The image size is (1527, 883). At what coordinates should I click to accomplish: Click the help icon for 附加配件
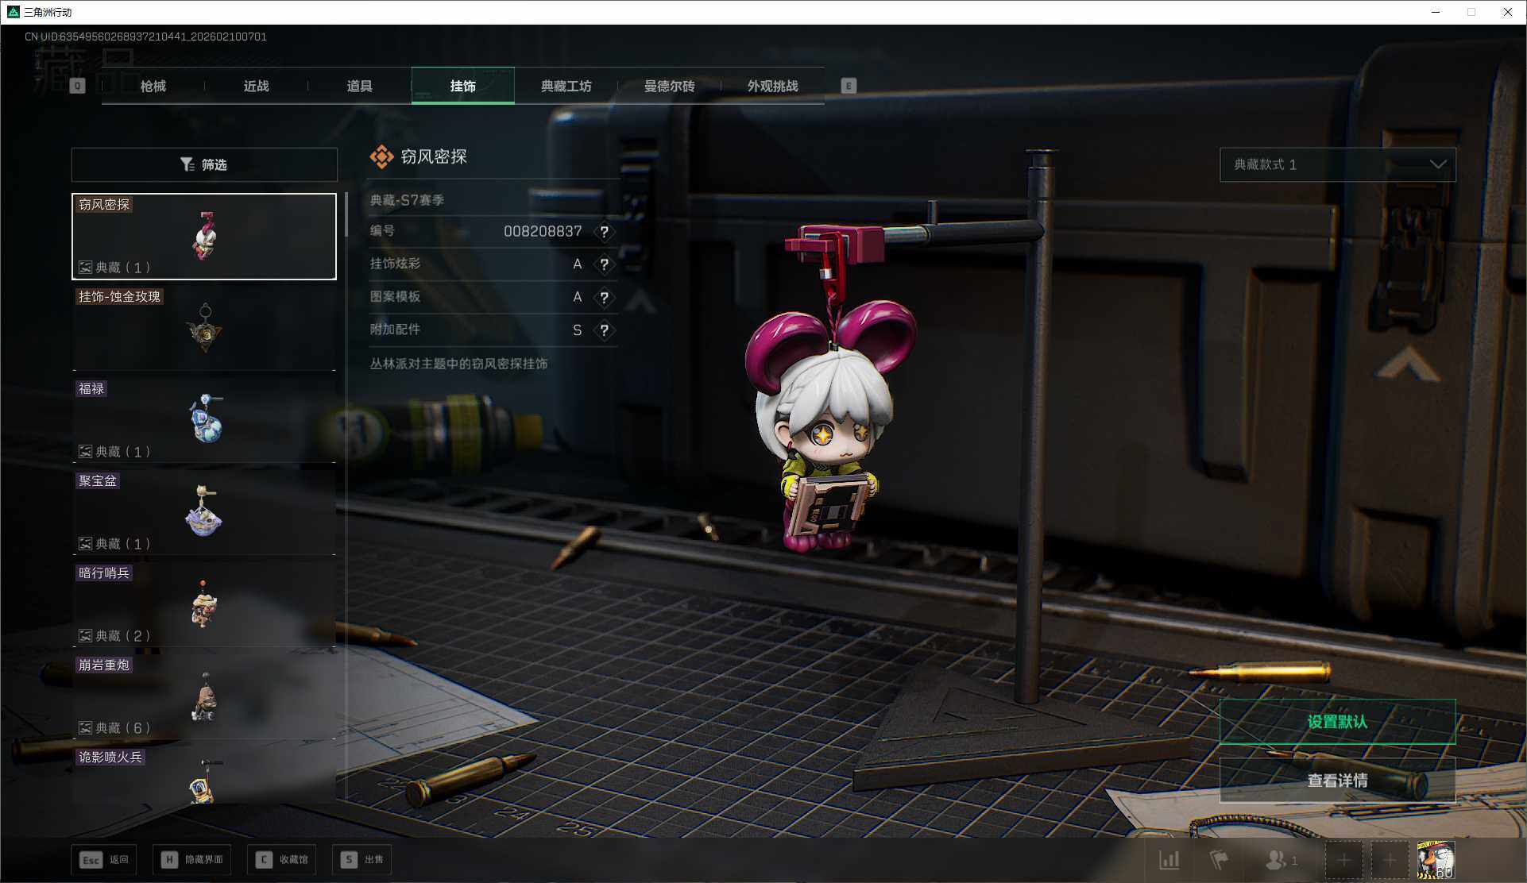pyautogui.click(x=604, y=330)
